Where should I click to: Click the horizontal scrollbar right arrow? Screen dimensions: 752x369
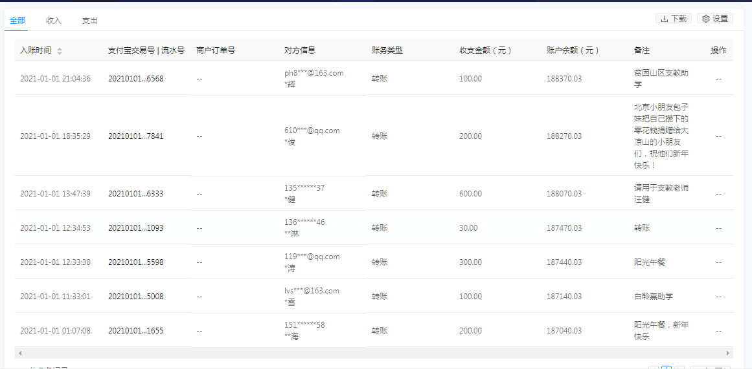728,353
